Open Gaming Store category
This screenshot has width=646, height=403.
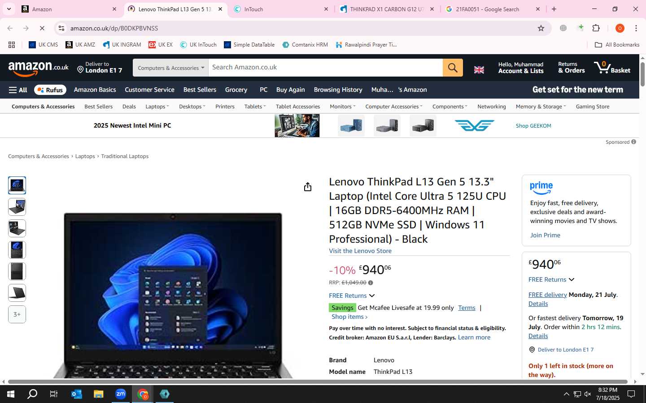(x=592, y=107)
